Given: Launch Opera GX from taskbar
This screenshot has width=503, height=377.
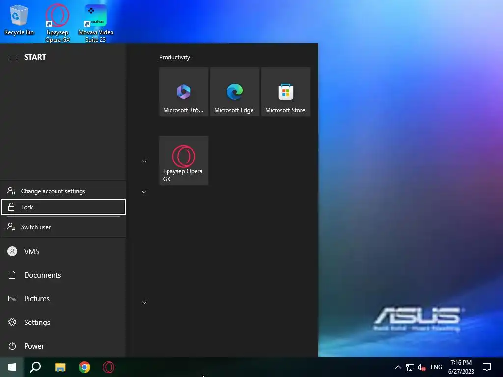Looking at the screenshot, I should pyautogui.click(x=109, y=367).
